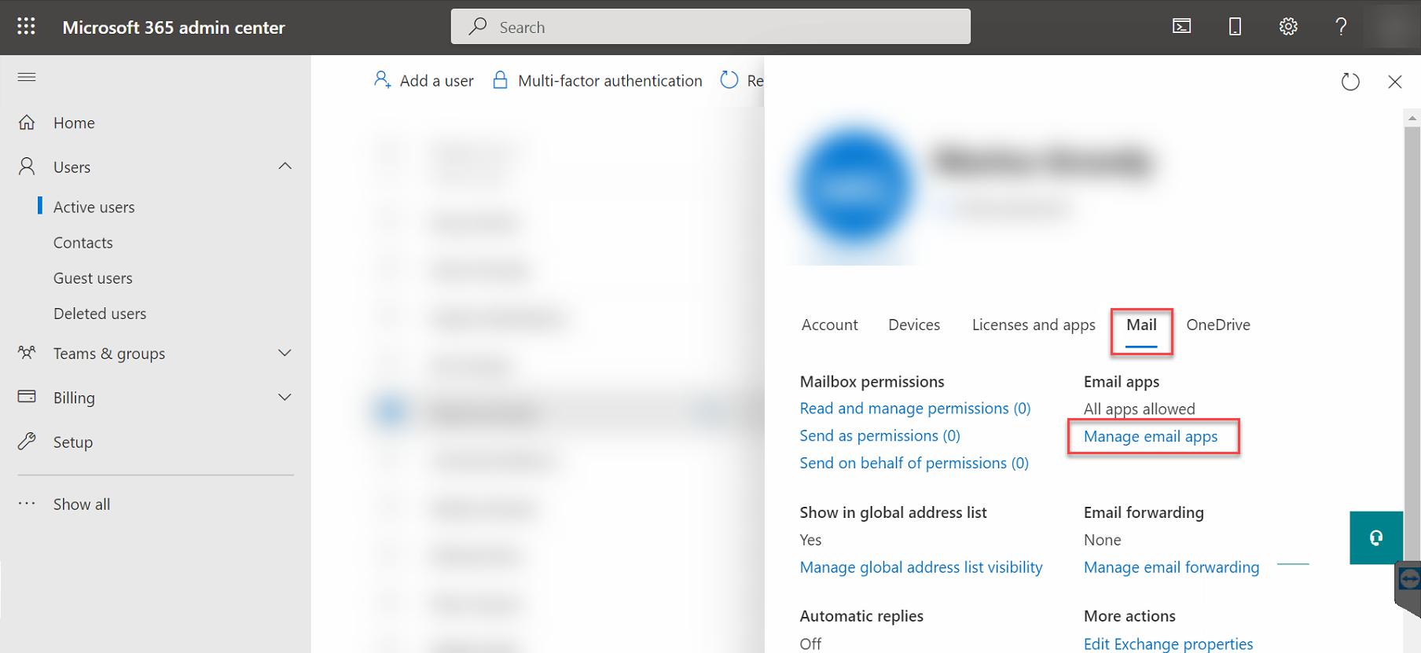Image resolution: width=1421 pixels, height=653 pixels.
Task: Click Add a user button
Action: coord(424,81)
